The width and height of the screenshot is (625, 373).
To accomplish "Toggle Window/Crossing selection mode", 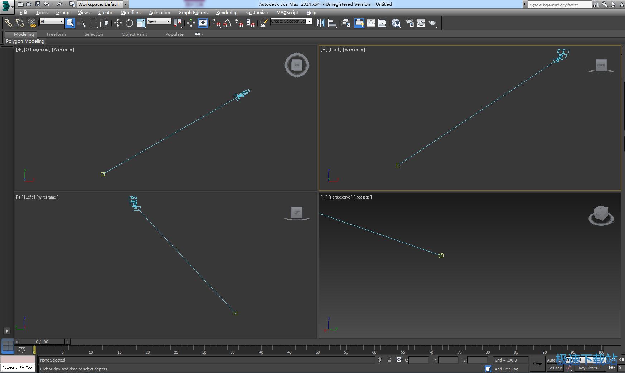I will point(104,23).
